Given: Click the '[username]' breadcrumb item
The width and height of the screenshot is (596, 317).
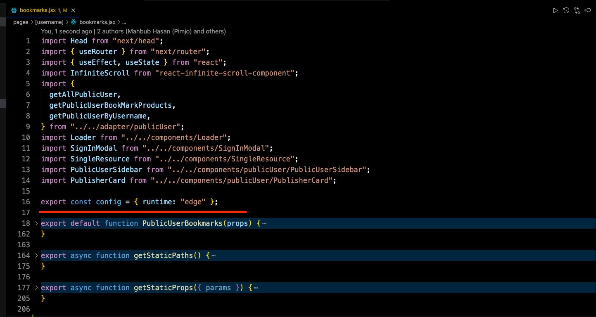Looking at the screenshot, I should [49, 22].
